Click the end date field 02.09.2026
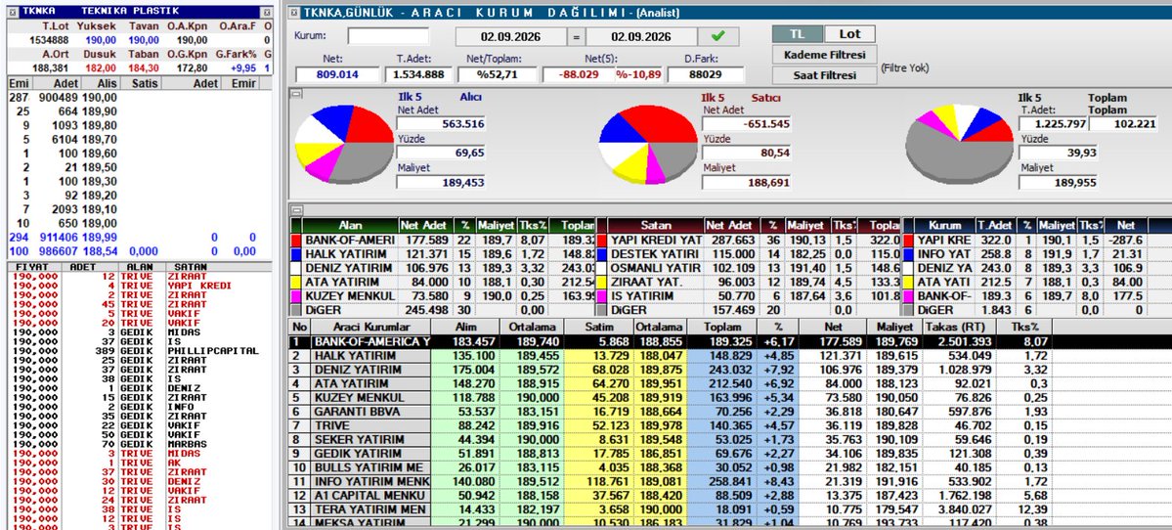The height and width of the screenshot is (530, 1172). [640, 36]
